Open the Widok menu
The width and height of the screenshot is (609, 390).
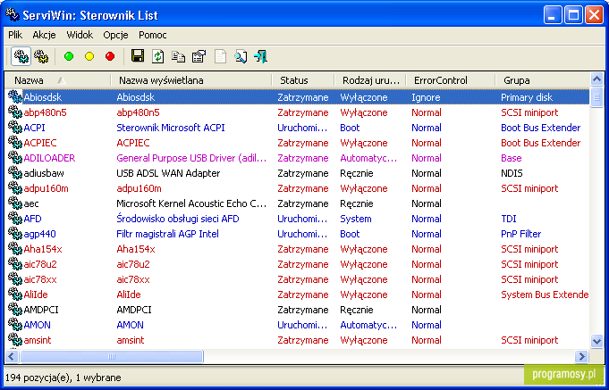(x=80, y=35)
